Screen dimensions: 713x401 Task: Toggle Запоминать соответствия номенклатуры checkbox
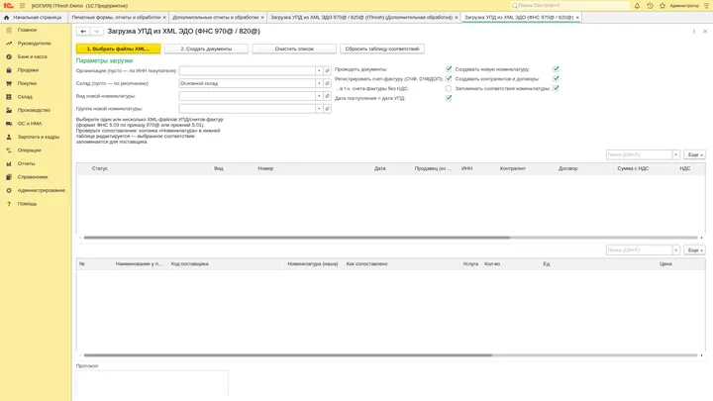click(x=556, y=88)
